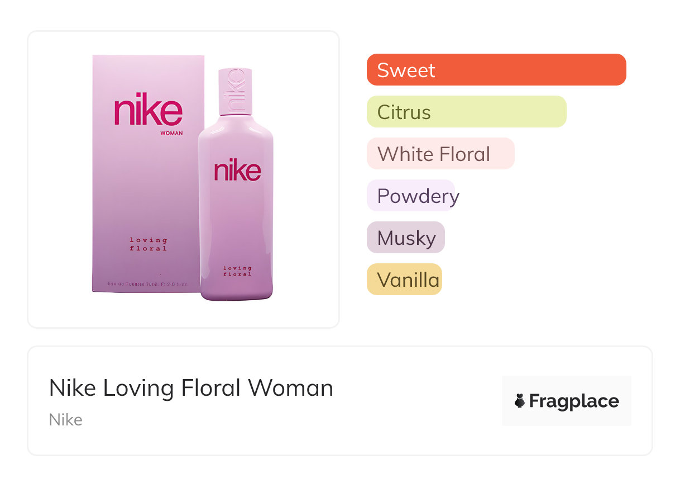
Task: Click the 'loving floral' text on the box
Action: [x=149, y=244]
